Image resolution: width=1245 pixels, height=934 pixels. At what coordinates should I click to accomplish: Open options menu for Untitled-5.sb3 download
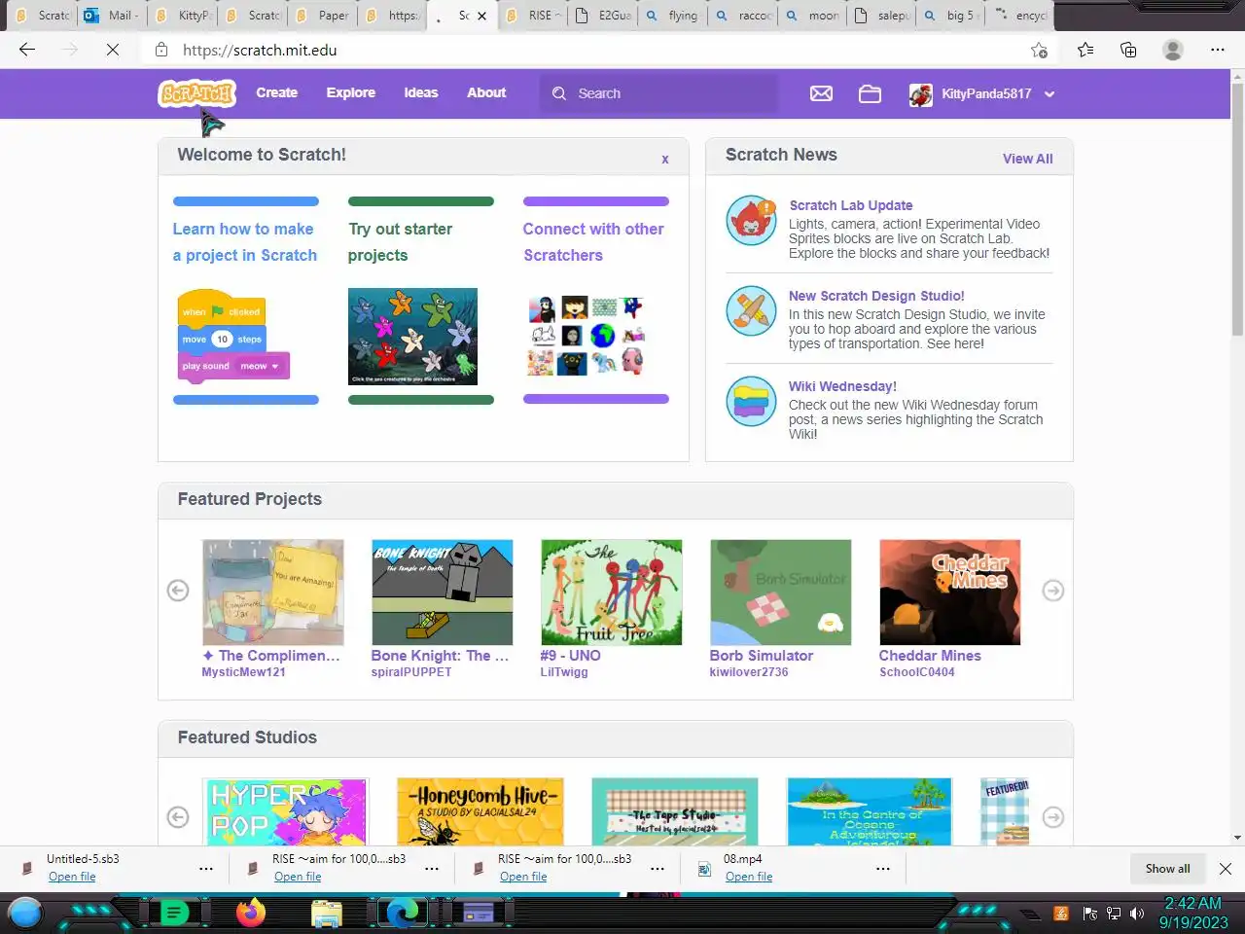[x=206, y=869]
